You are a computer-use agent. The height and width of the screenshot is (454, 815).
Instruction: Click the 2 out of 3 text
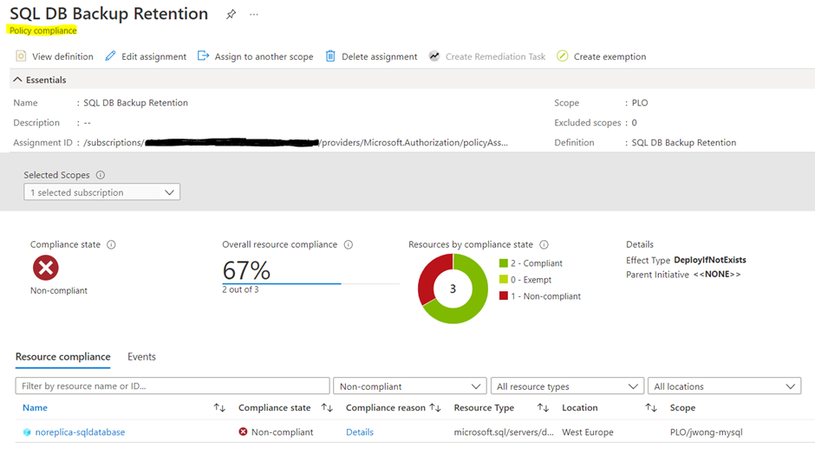240,290
